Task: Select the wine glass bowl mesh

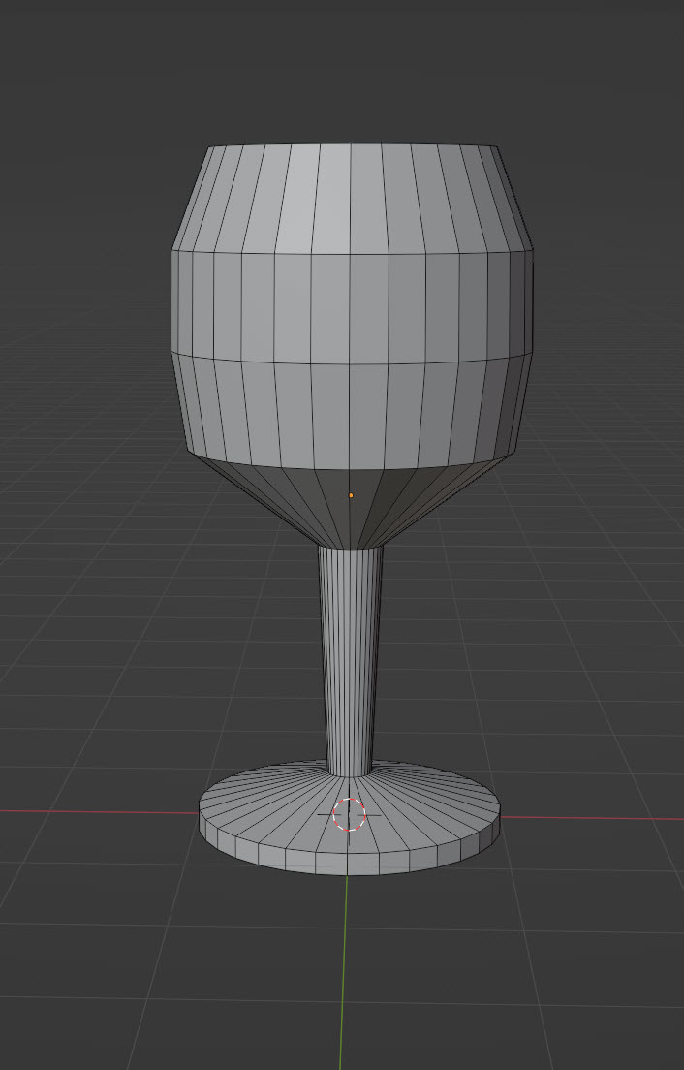Action: [x=352, y=345]
